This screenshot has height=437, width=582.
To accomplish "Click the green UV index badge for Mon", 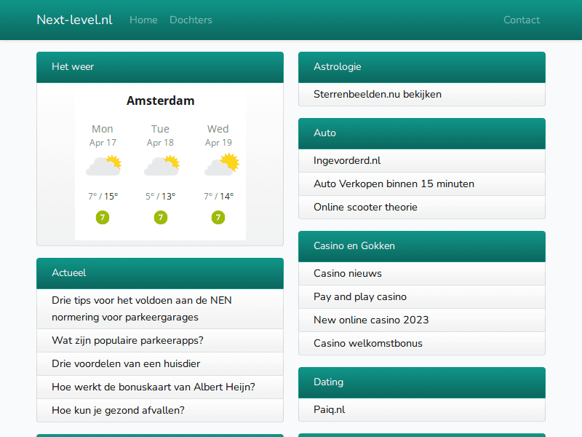I will point(103,217).
